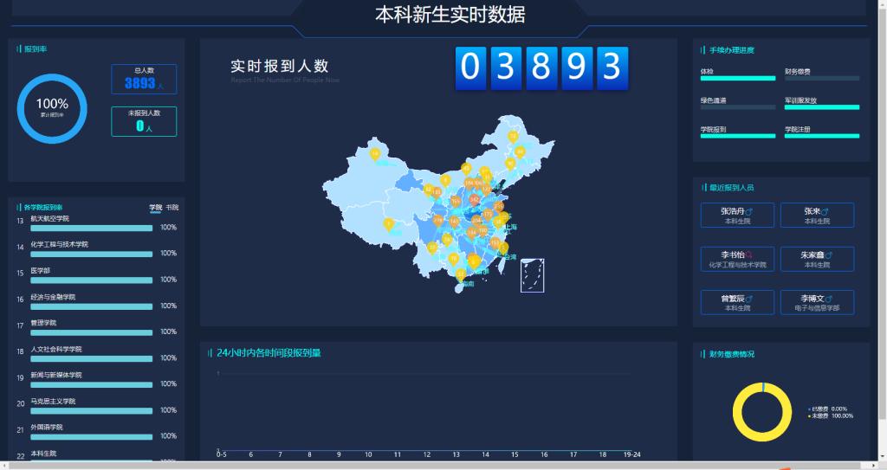
Task: Click the 体检 progress bar
Action: point(738,79)
